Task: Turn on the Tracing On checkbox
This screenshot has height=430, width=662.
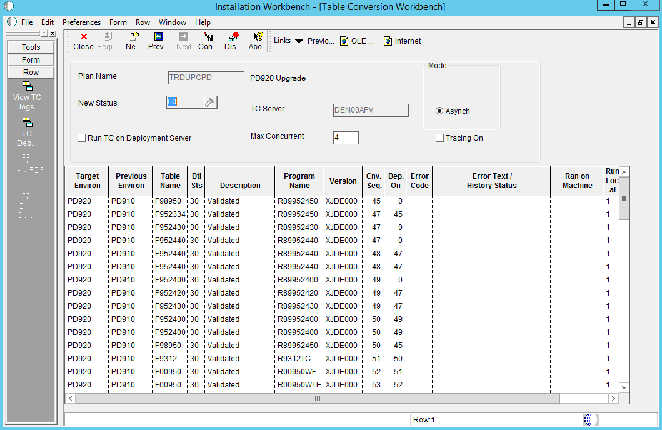Action: pos(439,138)
